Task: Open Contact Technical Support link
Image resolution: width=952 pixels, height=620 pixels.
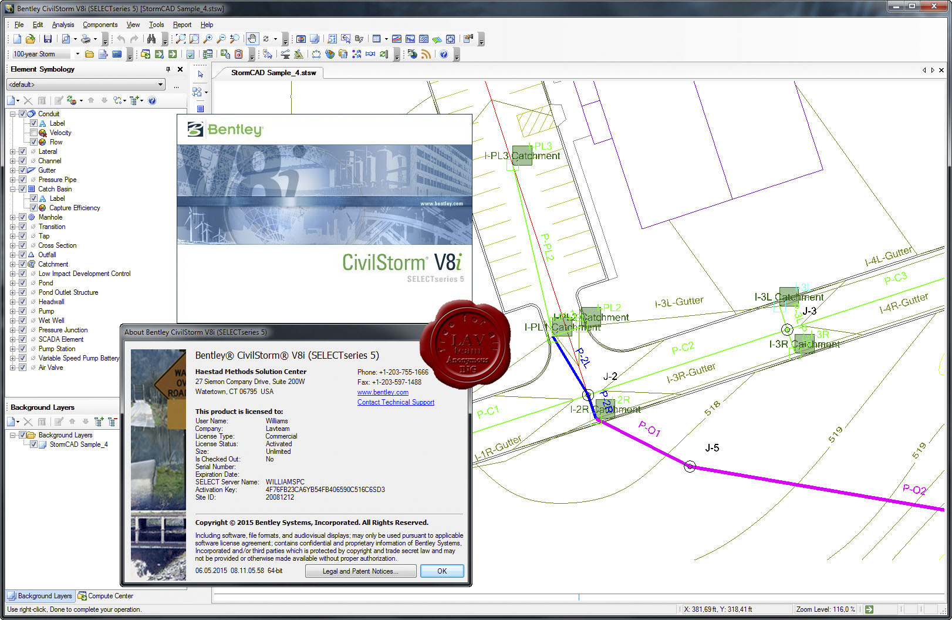Action: click(396, 402)
